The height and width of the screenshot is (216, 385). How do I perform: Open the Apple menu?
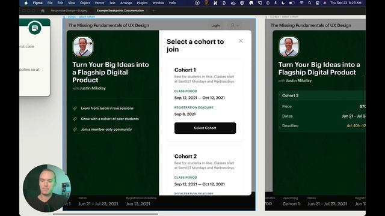coord(26,3)
